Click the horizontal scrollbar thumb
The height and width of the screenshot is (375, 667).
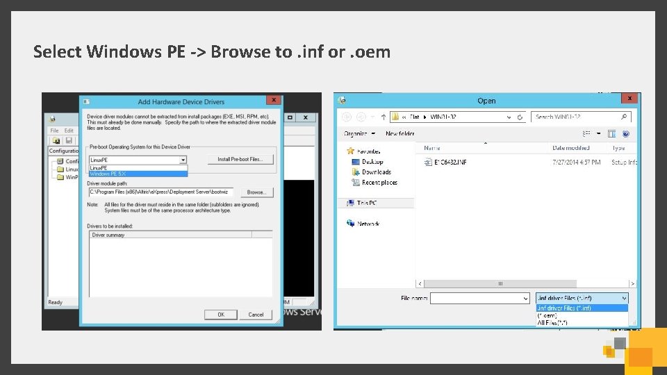[500, 283]
